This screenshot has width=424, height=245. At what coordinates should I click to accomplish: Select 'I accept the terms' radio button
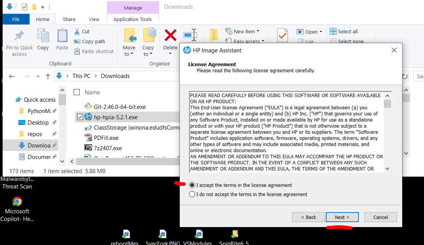coord(192,185)
